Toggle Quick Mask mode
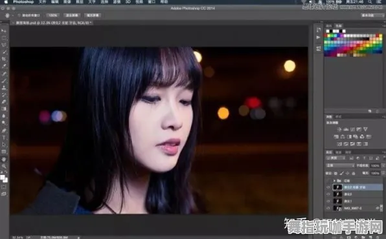The height and width of the screenshot is (239, 386). pyautogui.click(x=4, y=187)
